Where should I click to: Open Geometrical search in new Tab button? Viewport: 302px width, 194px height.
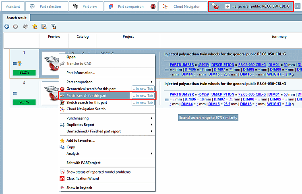[x=143, y=89]
